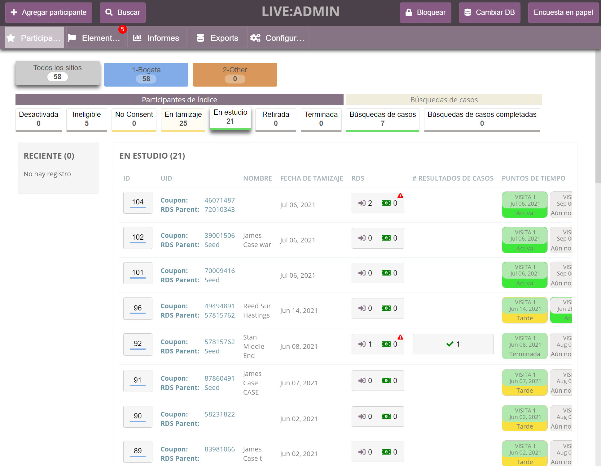Click the red warning icon on row 104

pyautogui.click(x=400, y=196)
